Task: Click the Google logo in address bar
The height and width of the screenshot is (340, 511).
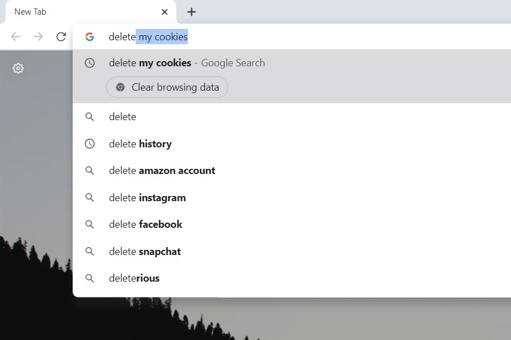Action: coord(90,37)
